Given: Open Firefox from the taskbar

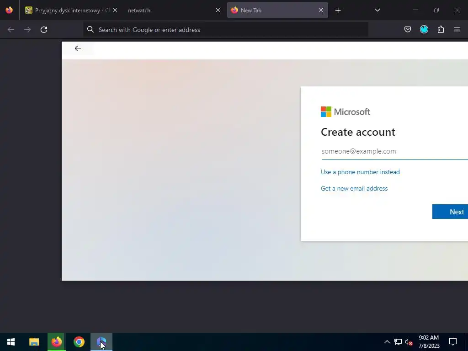Looking at the screenshot, I should tap(56, 342).
